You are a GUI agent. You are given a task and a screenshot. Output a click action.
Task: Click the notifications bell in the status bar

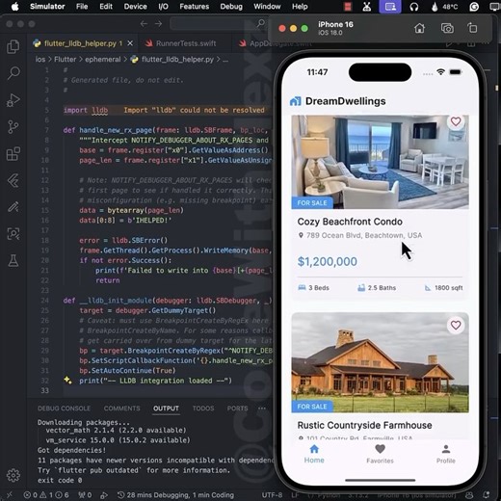486,495
